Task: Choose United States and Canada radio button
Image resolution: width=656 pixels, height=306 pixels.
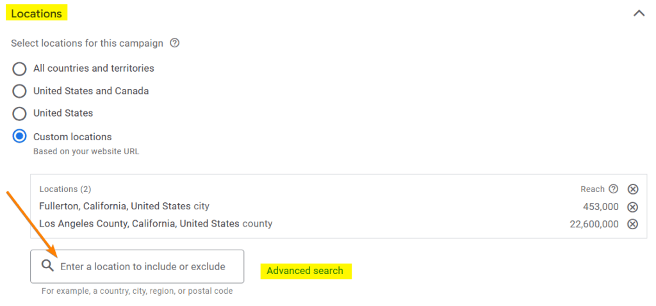Action: pyautogui.click(x=20, y=91)
